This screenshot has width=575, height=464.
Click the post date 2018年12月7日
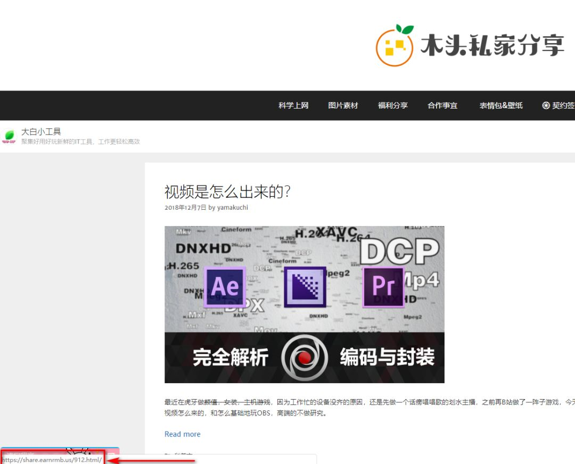186,208
